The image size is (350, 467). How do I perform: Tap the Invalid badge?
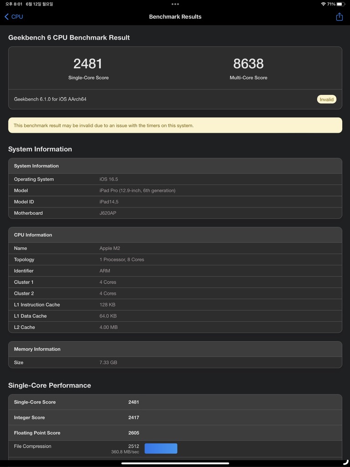(326, 99)
